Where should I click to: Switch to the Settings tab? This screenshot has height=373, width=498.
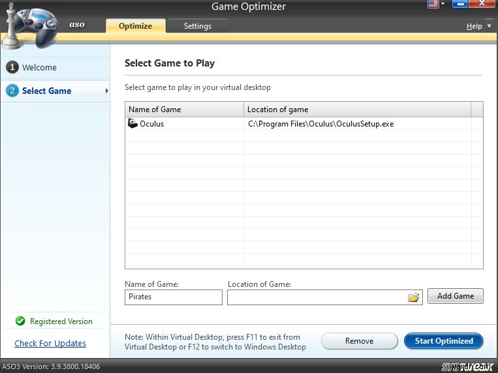(197, 26)
